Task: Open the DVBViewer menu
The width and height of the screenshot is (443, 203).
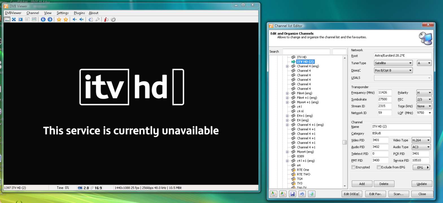Action: [13, 13]
